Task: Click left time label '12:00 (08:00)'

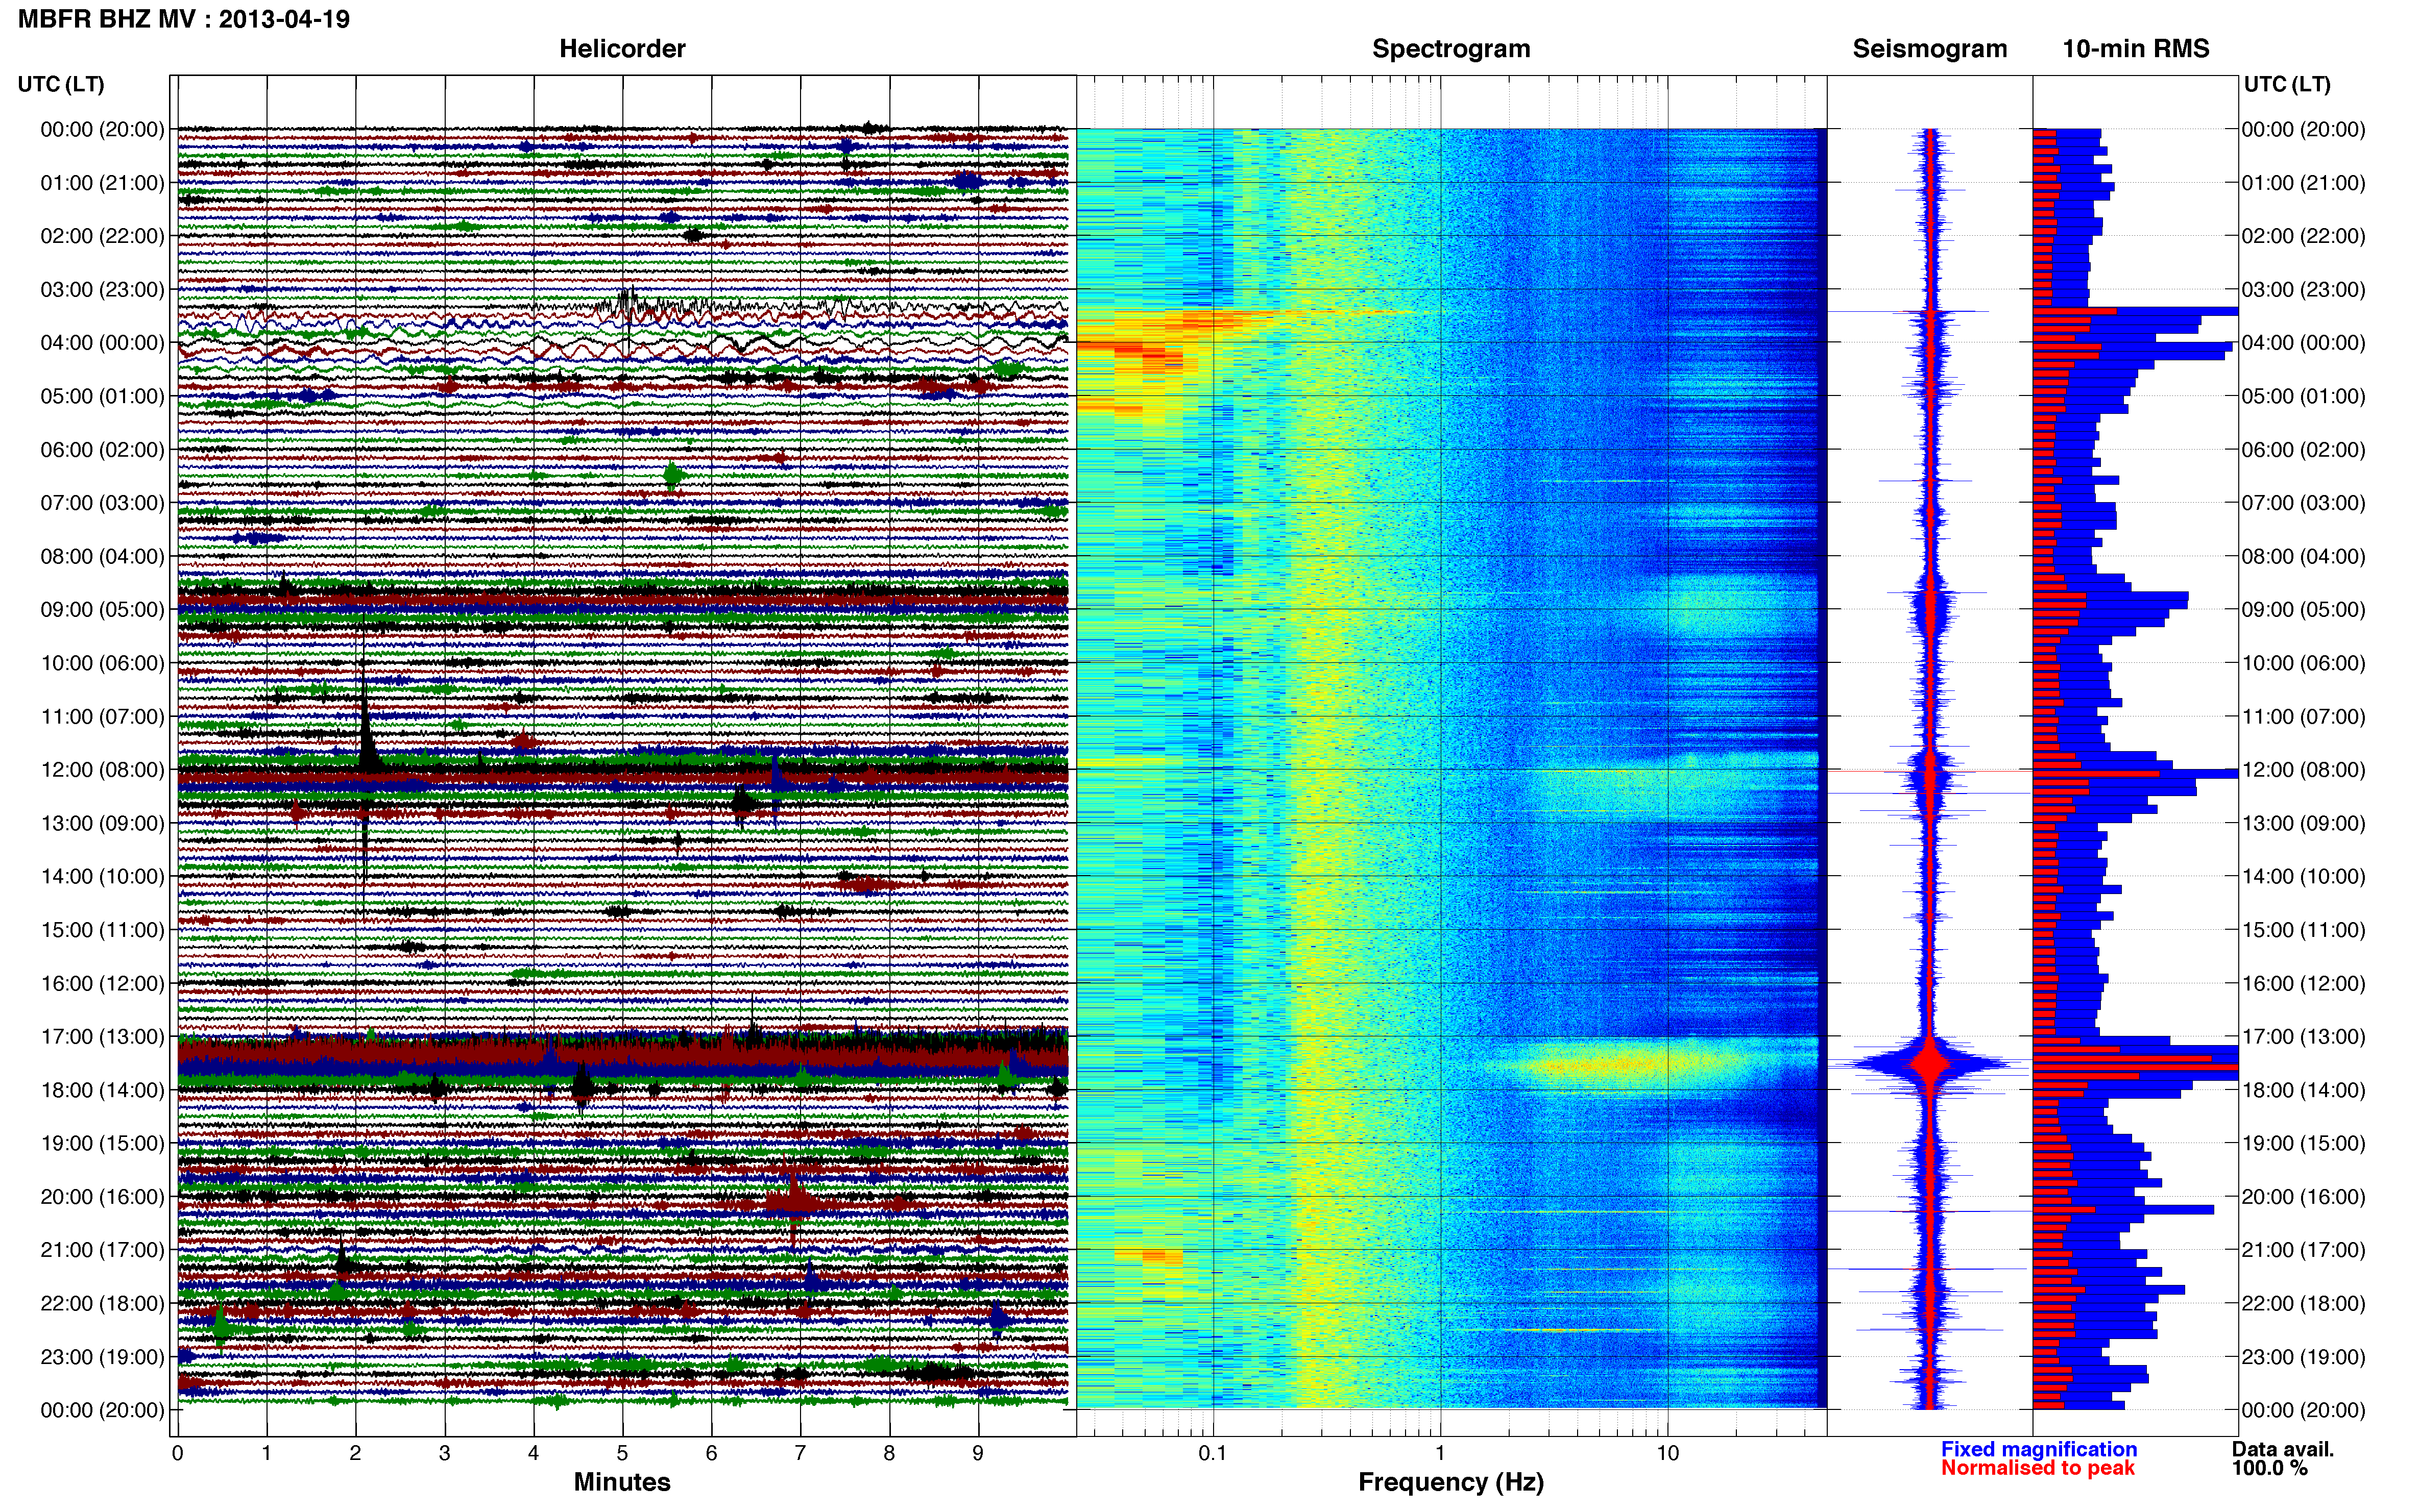Action: point(102,769)
